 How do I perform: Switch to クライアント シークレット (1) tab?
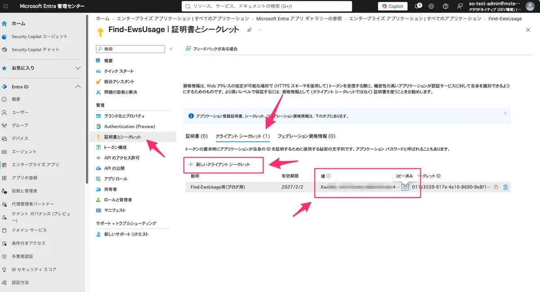[243, 136]
